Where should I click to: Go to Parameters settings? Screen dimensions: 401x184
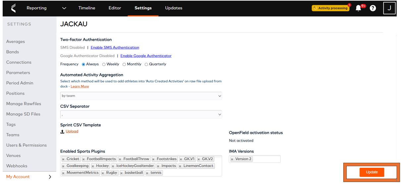coord(18,73)
